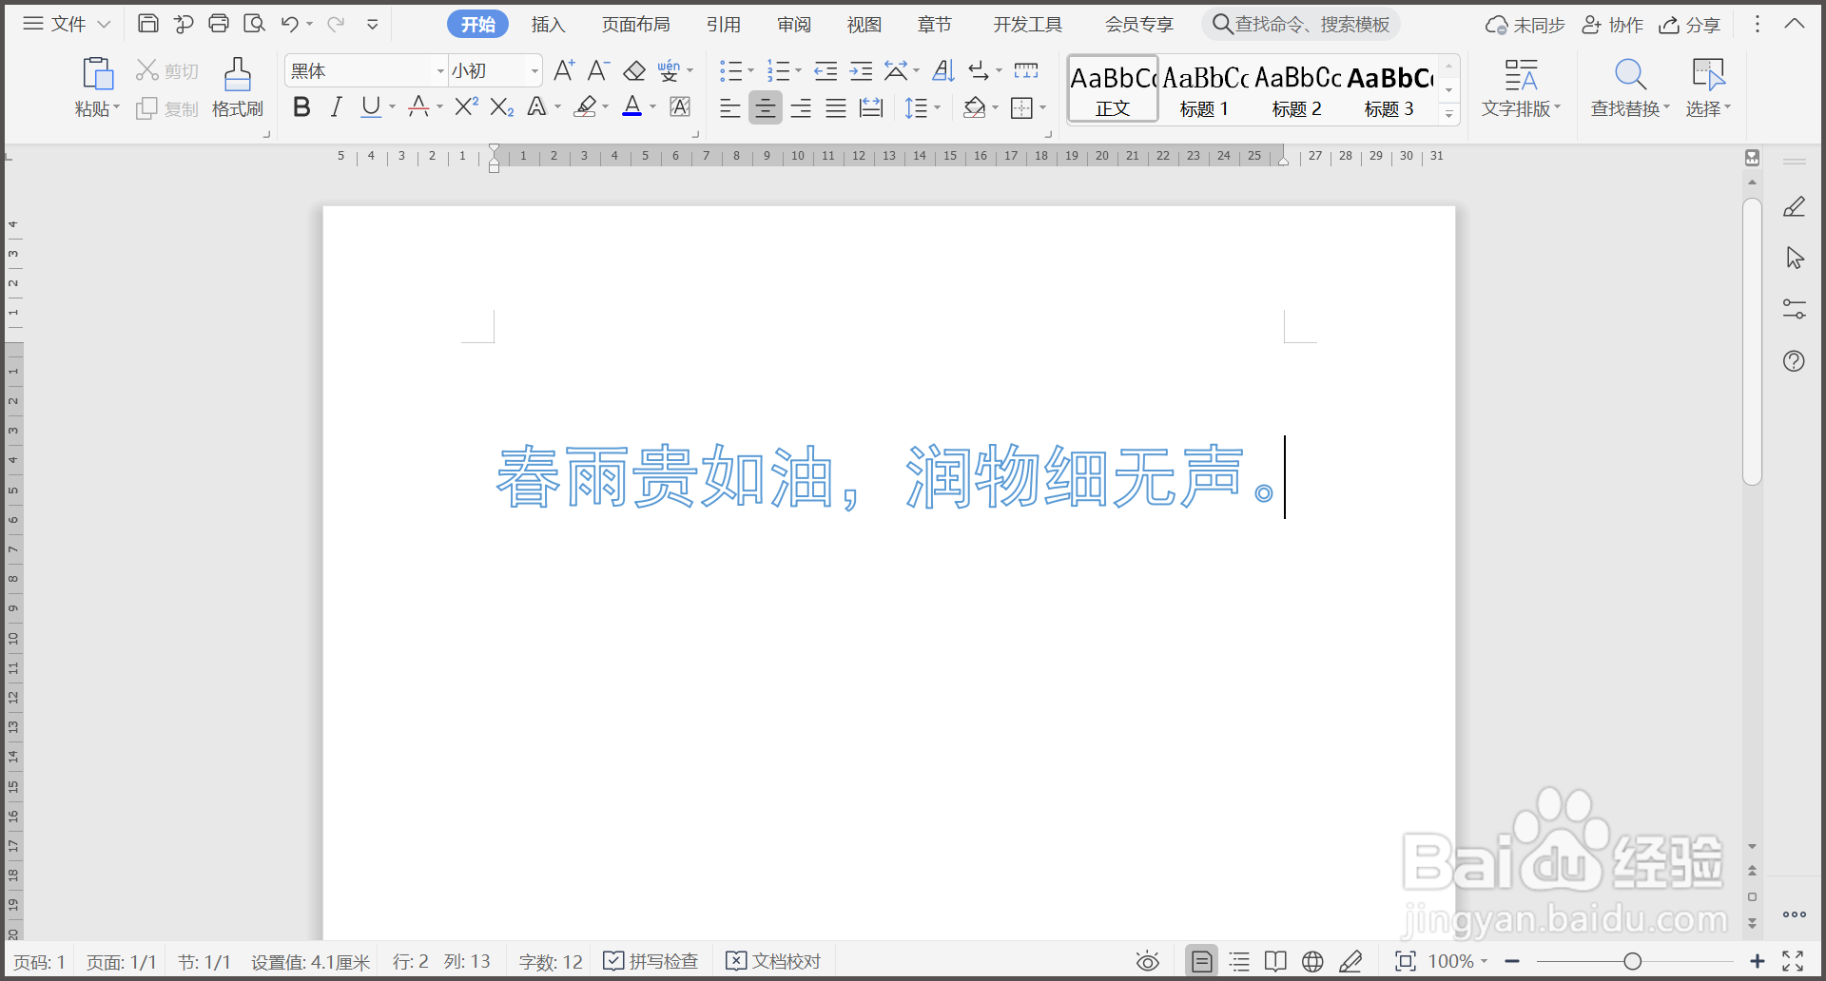This screenshot has height=981, width=1826.
Task: Open the File (文件) menu
Action: (67, 24)
